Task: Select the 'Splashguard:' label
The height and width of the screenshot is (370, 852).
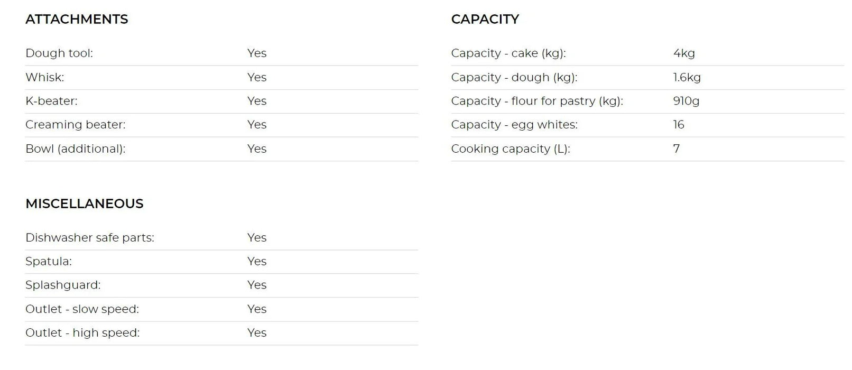Action: [x=63, y=285]
